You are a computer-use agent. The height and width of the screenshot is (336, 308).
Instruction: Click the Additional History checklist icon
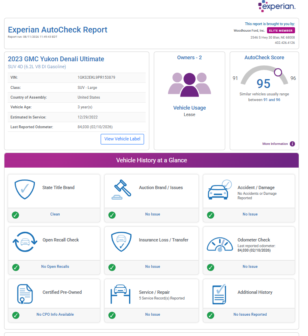point(219,294)
